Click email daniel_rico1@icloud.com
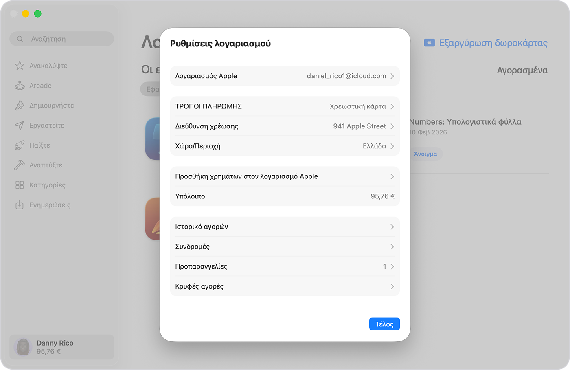This screenshot has width=570, height=370. pyautogui.click(x=346, y=76)
